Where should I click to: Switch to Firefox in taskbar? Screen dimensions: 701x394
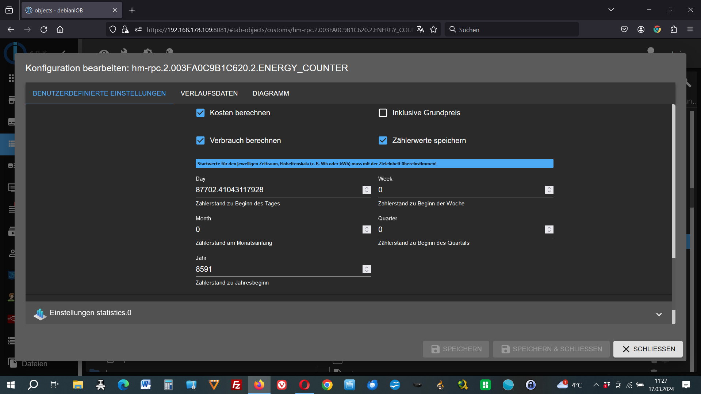point(259,385)
